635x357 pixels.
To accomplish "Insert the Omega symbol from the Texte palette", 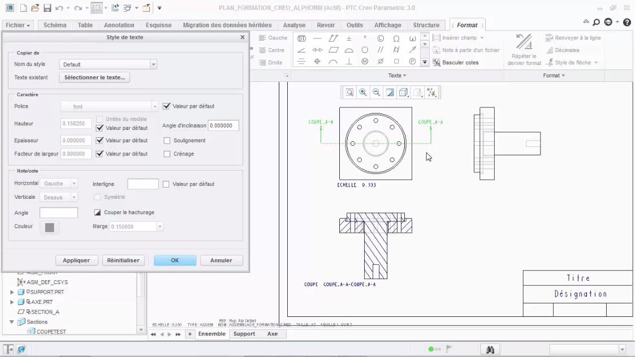I will tap(396, 38).
